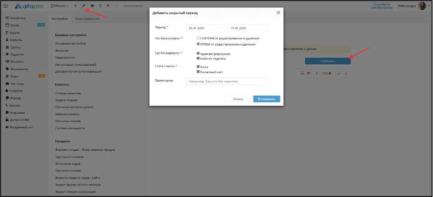This screenshot has height=197, width=433.
Task: Follow the Попробуйте CRM бесплатно link
Action: pyautogui.click(x=381, y=6)
